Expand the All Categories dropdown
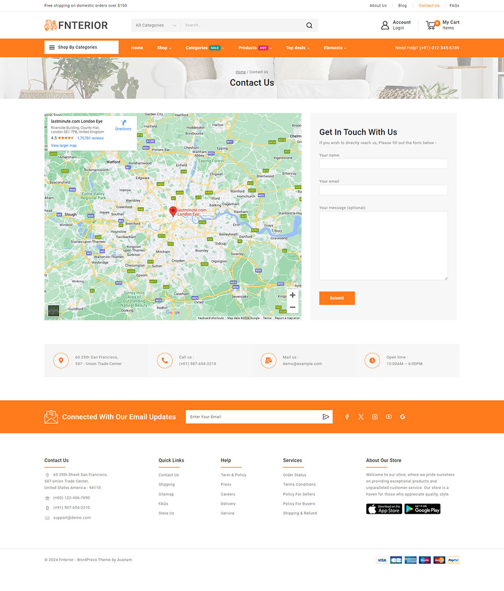 (x=156, y=26)
